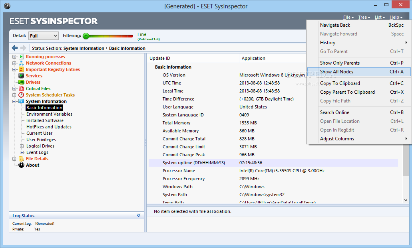Viewport: 412px width, 248px height.
Task: Click the red end of the filtering bar
Action: tap(131, 36)
